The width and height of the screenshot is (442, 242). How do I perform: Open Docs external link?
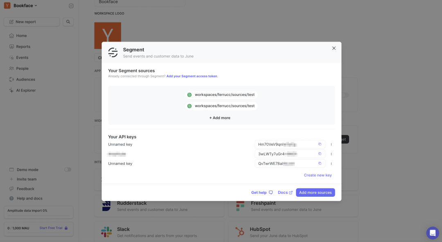coord(285,193)
